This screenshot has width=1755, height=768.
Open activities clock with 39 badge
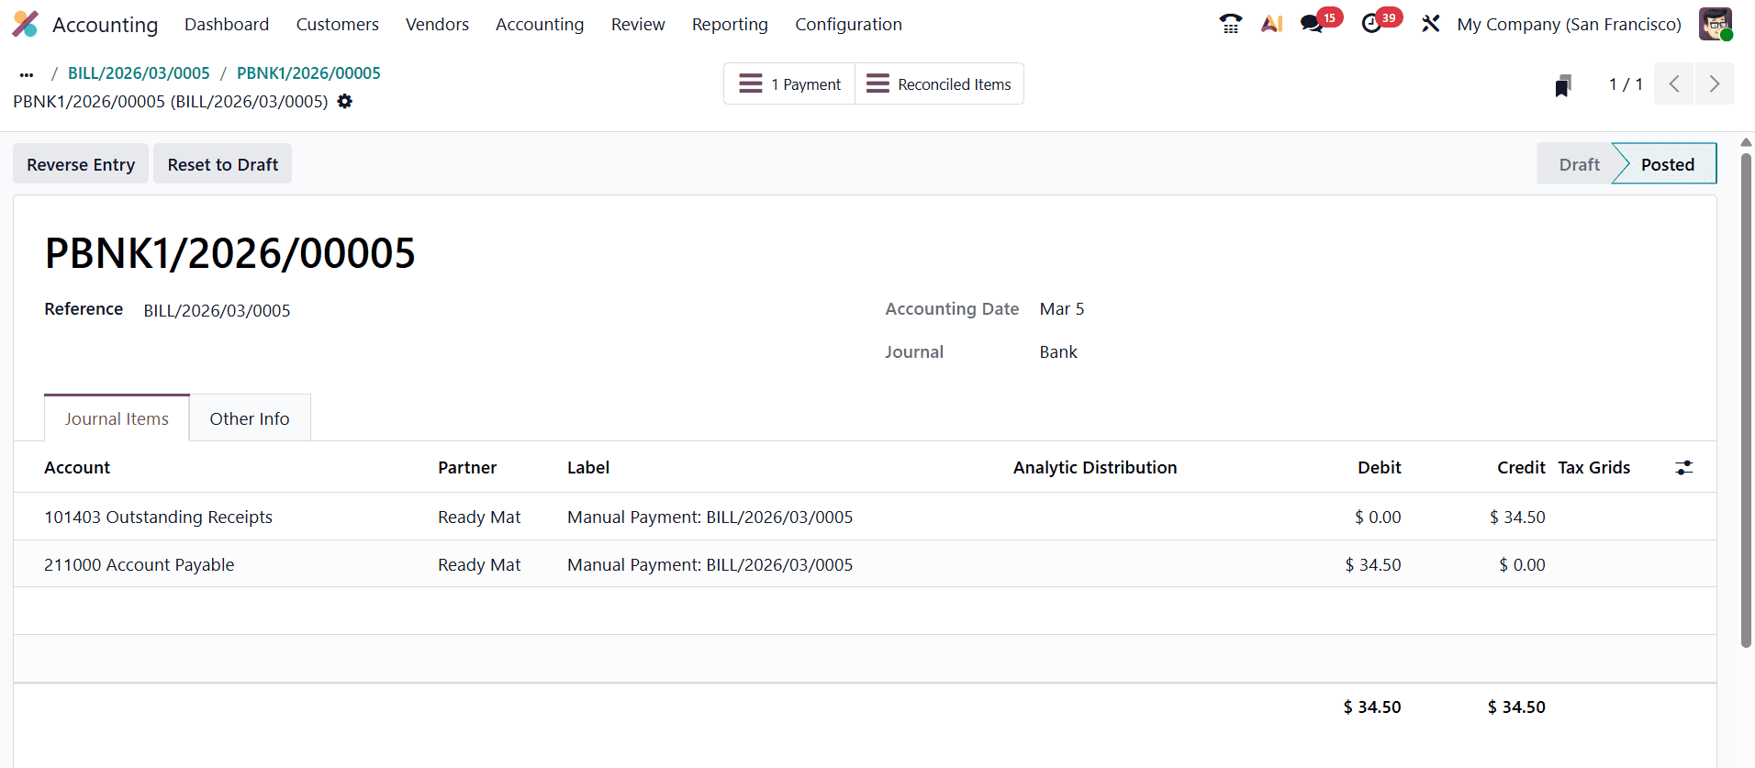1371,24
